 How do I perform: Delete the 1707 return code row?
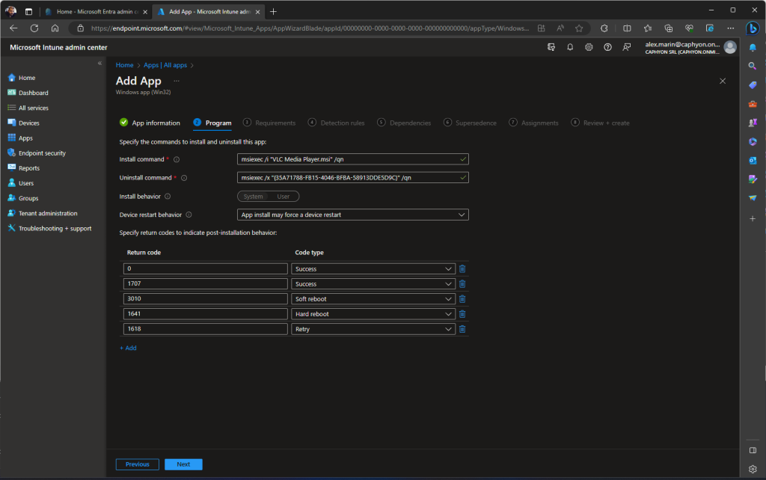point(462,284)
